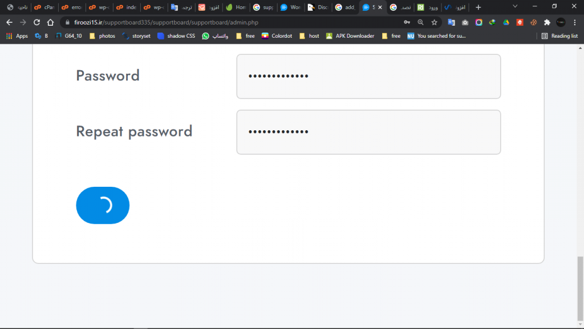Expand the tab search dropdown arrow
584x329 pixels.
tap(515, 6)
